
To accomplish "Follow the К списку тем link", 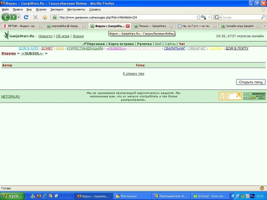I will (x=133, y=74).
